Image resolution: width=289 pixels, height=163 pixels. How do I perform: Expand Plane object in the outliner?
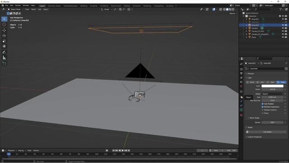point(247,37)
